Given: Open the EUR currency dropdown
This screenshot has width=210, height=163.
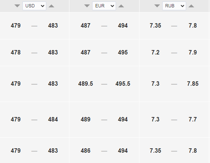Looking at the screenshot, I should point(104,6).
